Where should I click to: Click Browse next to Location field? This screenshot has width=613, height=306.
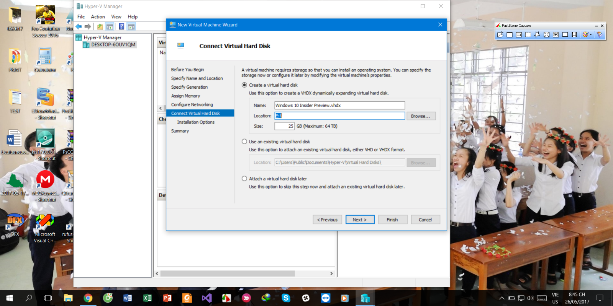[x=421, y=116]
